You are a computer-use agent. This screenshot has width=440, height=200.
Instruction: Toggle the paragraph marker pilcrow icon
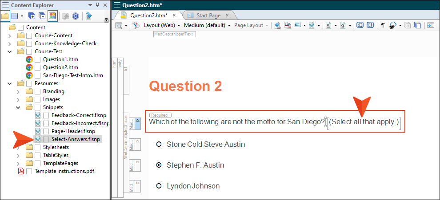(x=383, y=25)
